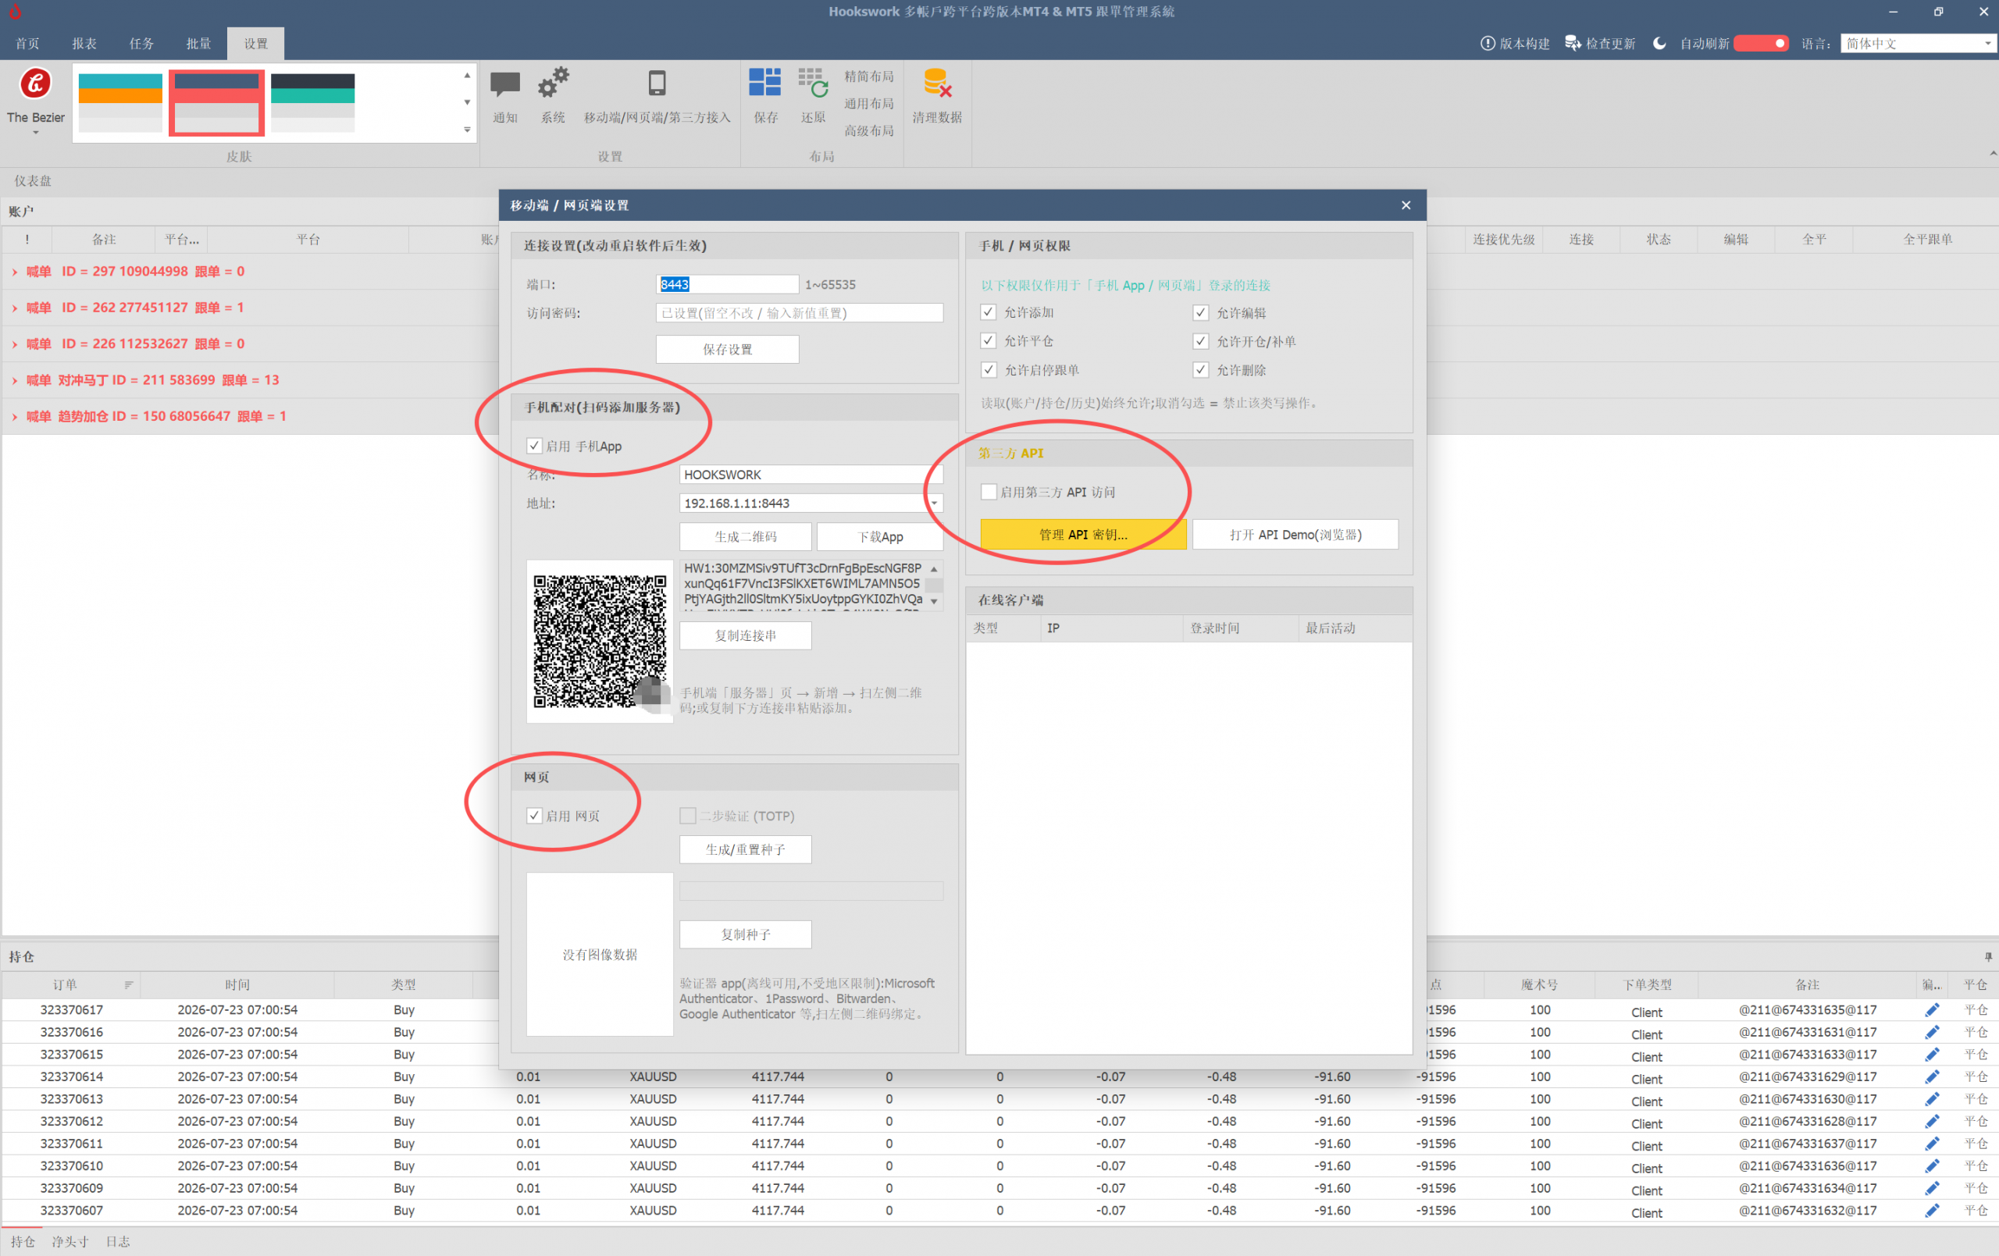
Task: Select the teal and orange skin swatch
Action: [120, 102]
